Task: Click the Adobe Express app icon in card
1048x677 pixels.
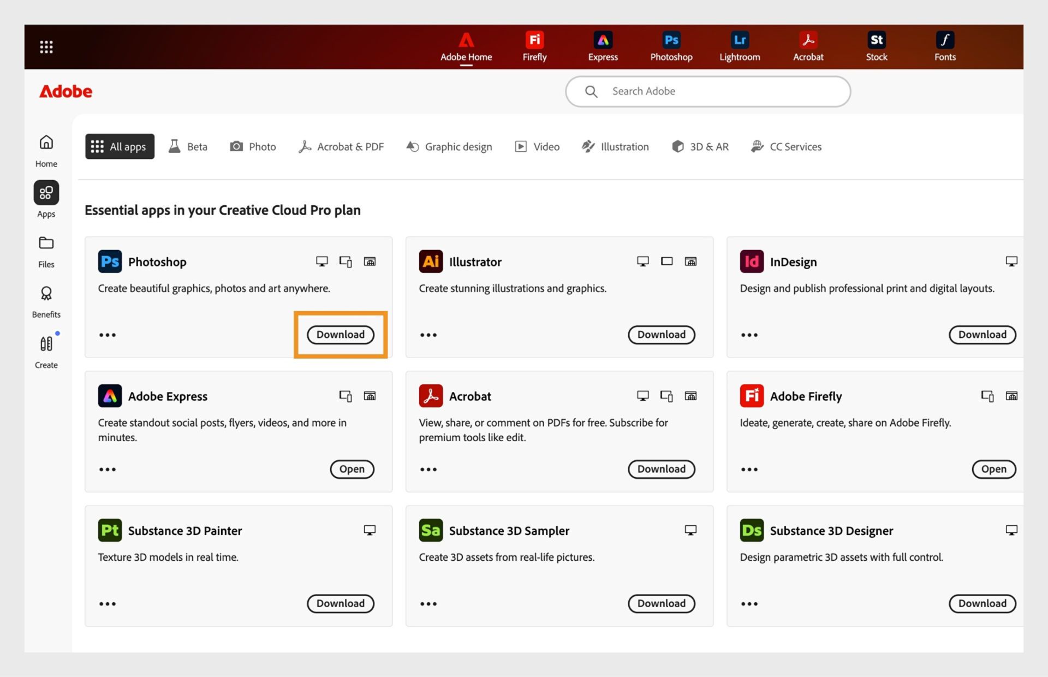Action: click(110, 396)
